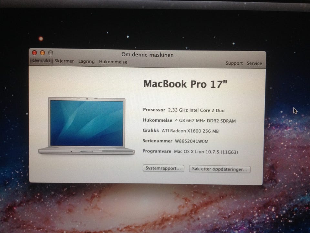Click the Mac OS X Lion 10.7.5 (11G63) text

(x=206, y=152)
